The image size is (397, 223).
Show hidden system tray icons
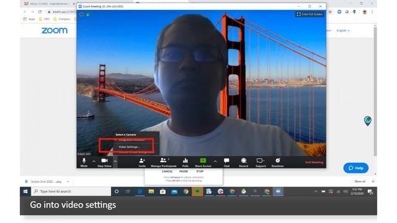pos(316,191)
